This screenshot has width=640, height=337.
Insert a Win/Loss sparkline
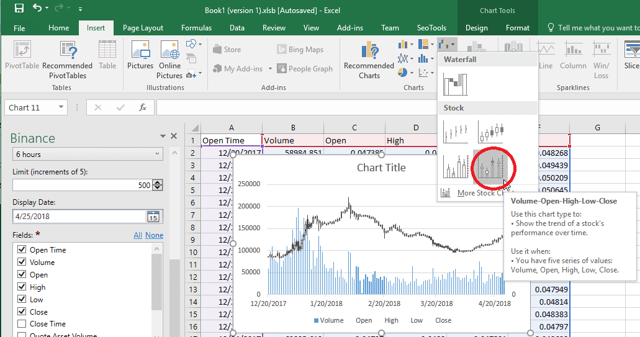click(x=601, y=60)
